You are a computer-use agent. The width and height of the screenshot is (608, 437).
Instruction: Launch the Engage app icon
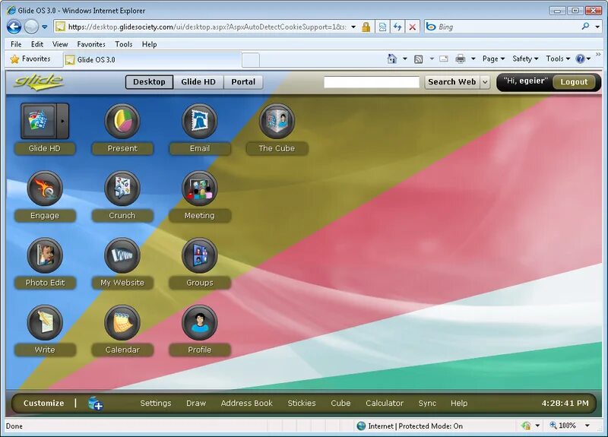(x=45, y=188)
